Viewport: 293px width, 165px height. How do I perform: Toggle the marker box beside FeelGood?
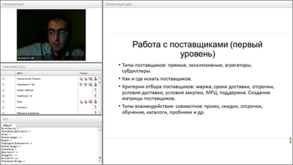(x=4, y=96)
